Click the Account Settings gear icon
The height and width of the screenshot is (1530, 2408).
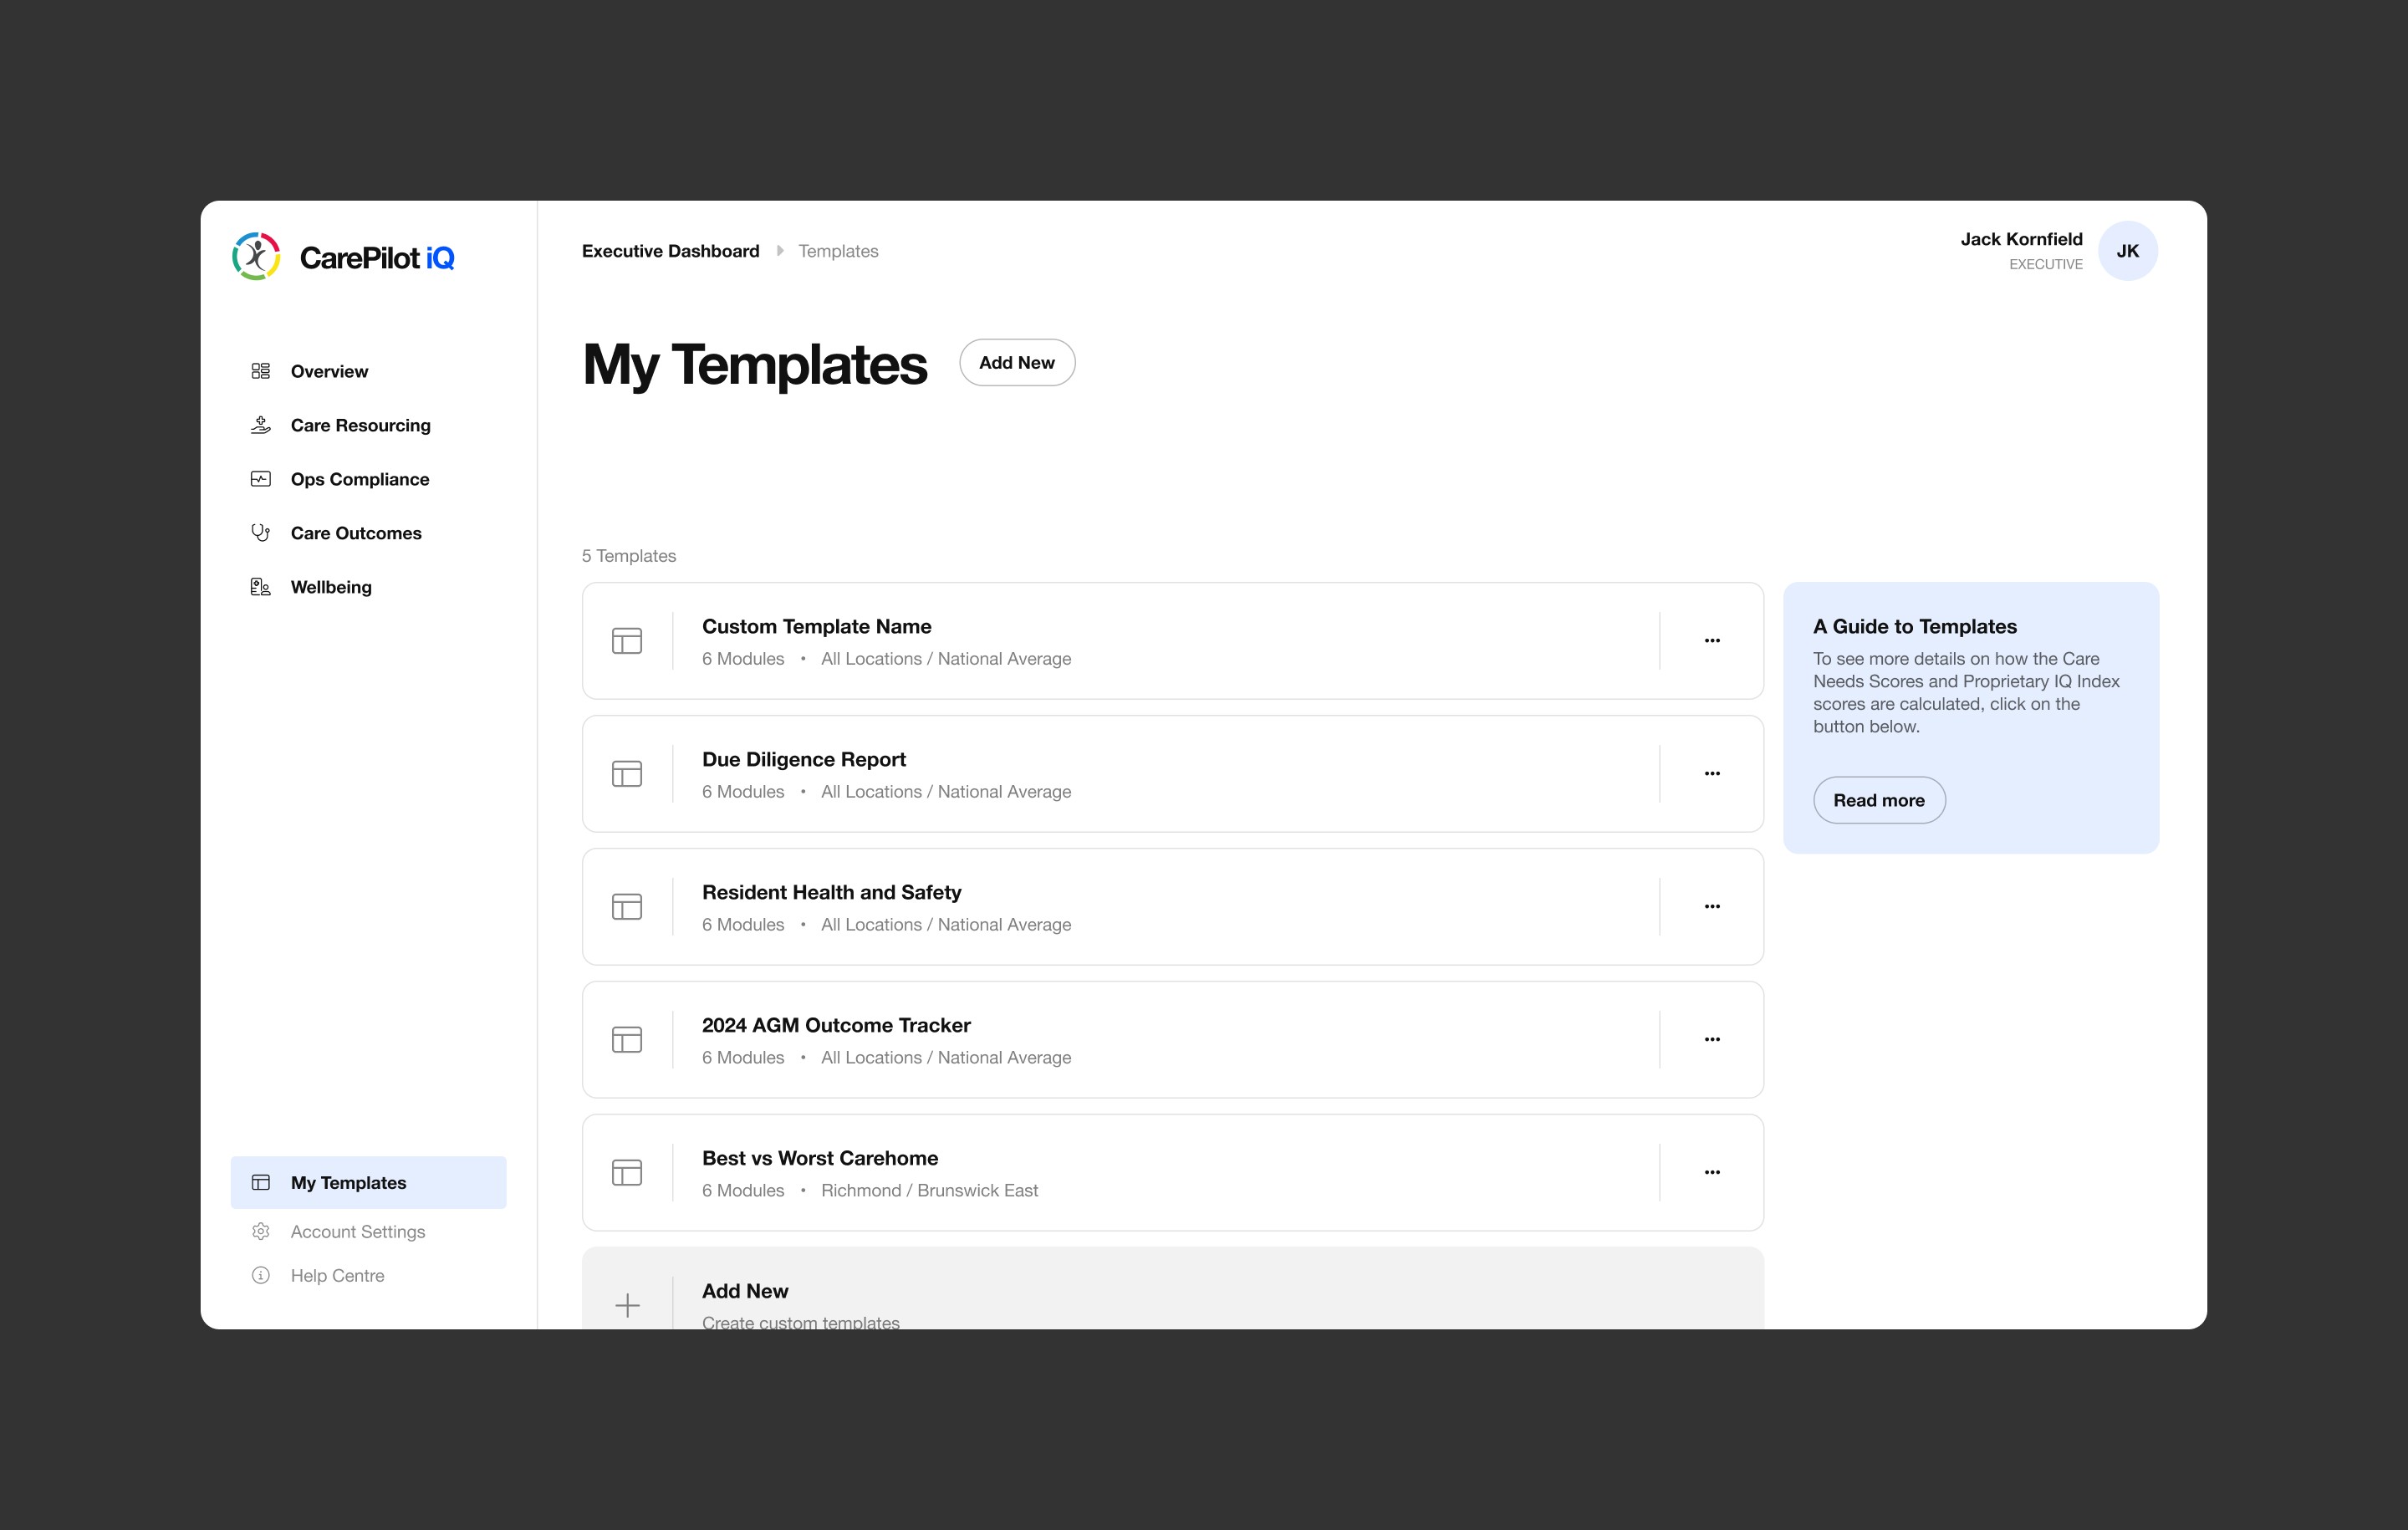(x=261, y=1231)
